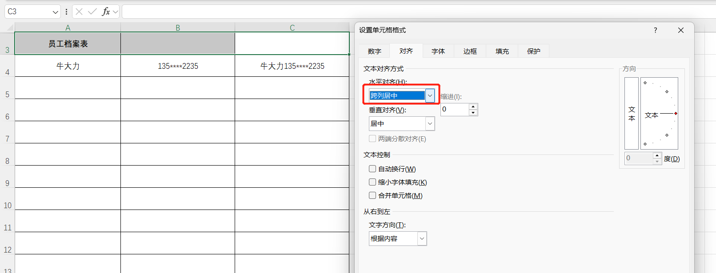The height and width of the screenshot is (273, 716).
Task: Increase the indent value with up arrow
Action: 473,107
